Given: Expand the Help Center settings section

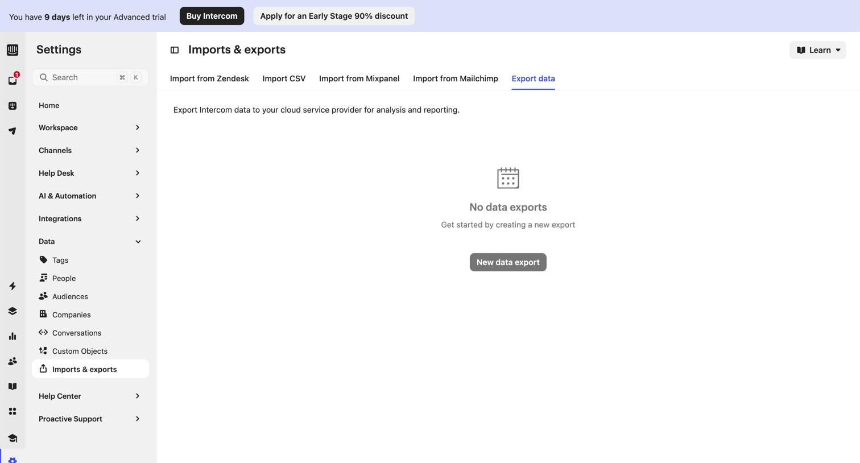Looking at the screenshot, I should 90,396.
